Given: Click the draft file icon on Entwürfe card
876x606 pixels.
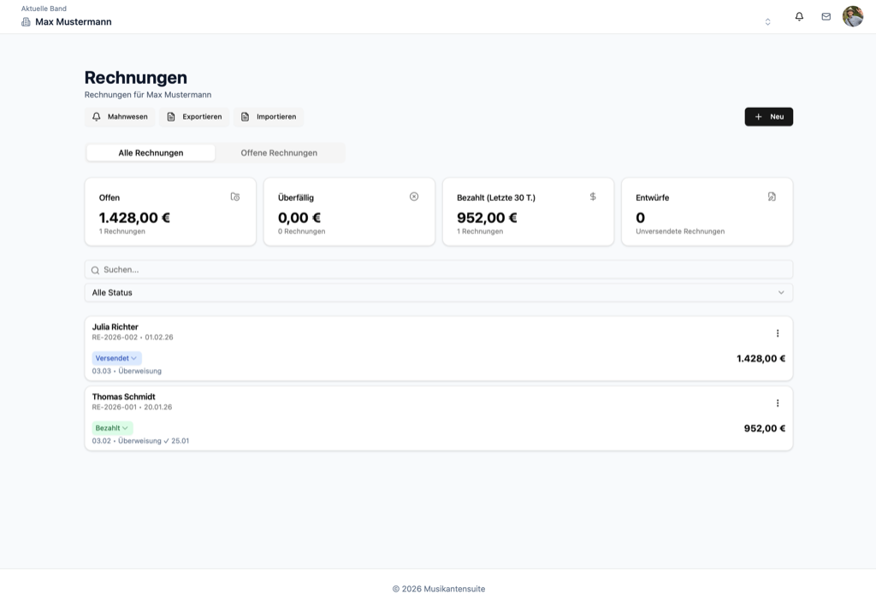Looking at the screenshot, I should click(x=772, y=197).
